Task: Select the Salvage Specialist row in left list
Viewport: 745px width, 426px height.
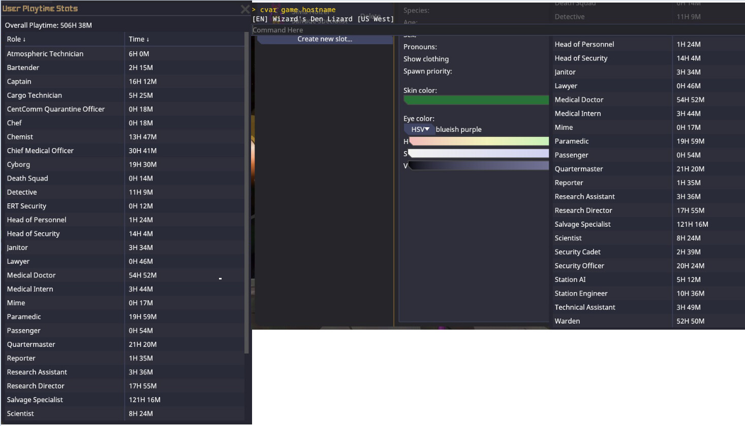Action: click(x=35, y=400)
